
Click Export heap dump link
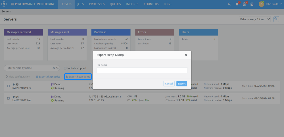point(78,77)
